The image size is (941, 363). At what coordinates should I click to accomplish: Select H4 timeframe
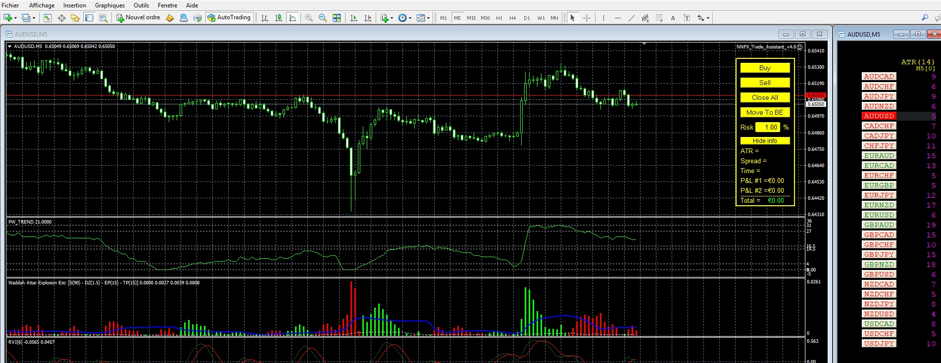[x=513, y=18]
